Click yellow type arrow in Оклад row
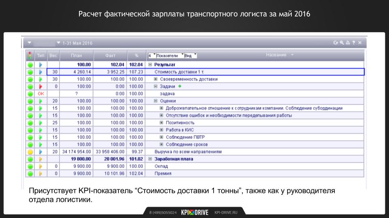Viewport: 389px width, 218px height. click(41, 166)
